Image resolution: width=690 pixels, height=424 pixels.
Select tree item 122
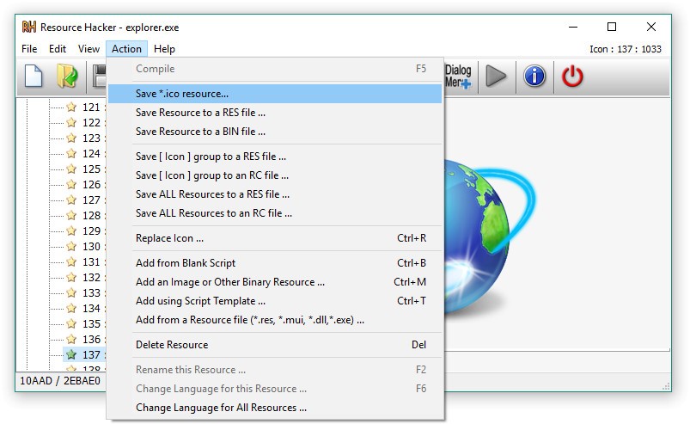pos(92,122)
